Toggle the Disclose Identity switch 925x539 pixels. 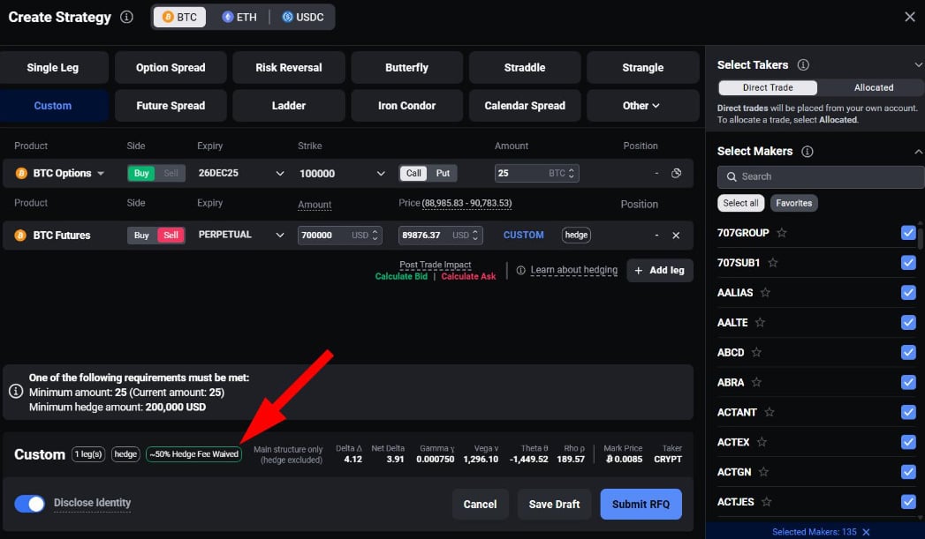click(30, 504)
